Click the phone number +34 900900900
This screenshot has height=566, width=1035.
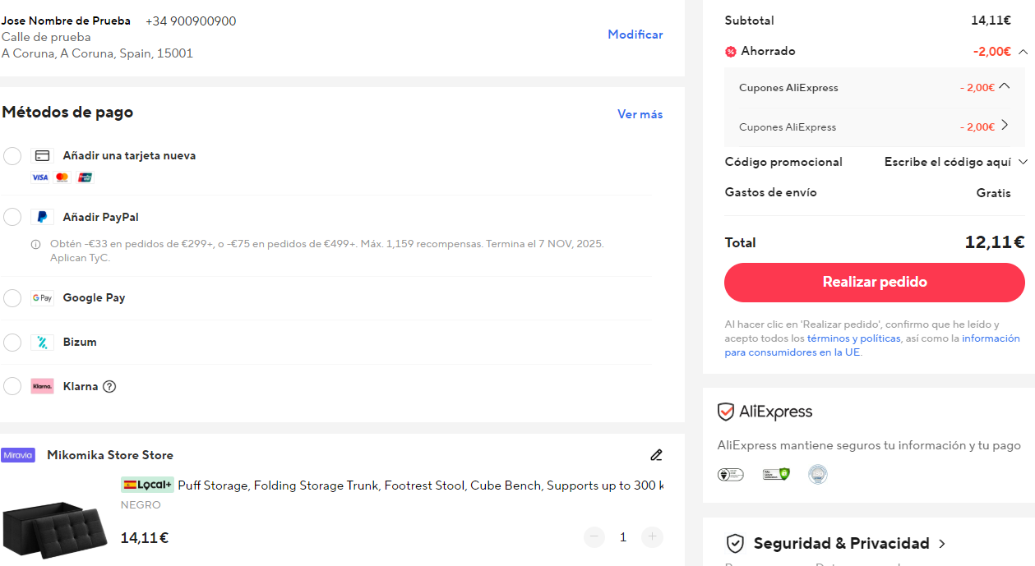coord(191,21)
